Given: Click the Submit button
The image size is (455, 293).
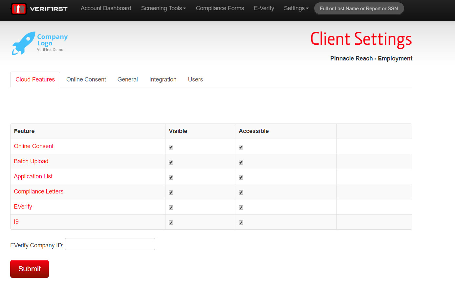Looking at the screenshot, I should pos(29,269).
